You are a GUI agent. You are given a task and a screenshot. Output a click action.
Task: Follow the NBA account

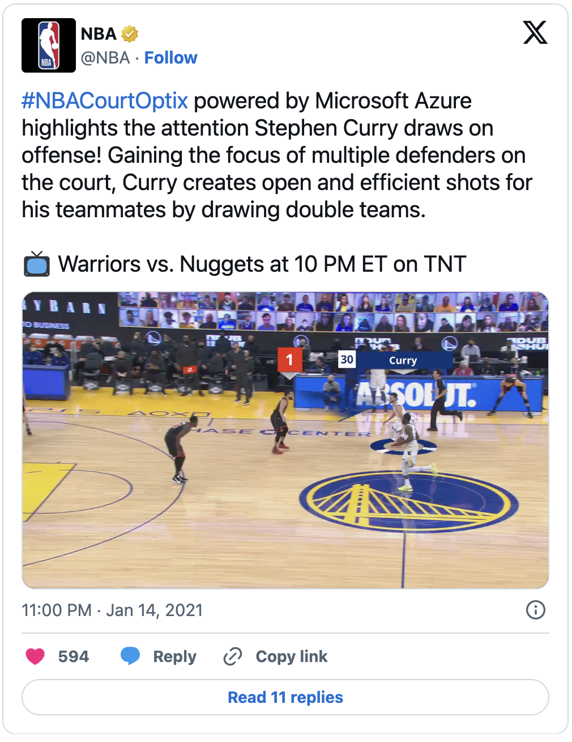pos(170,58)
